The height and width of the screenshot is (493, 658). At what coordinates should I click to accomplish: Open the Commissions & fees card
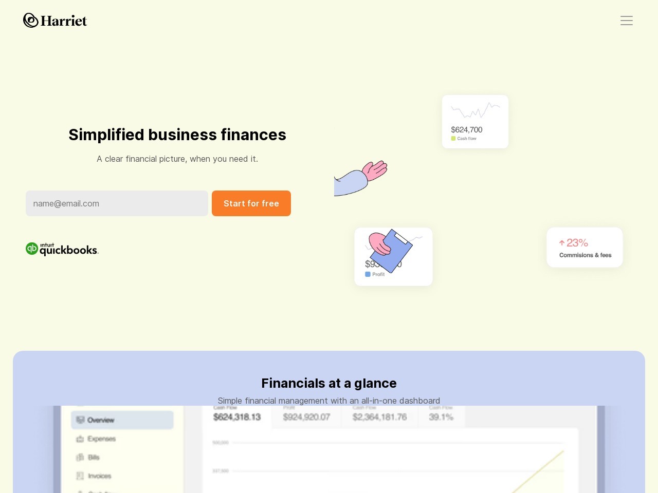pos(584,247)
